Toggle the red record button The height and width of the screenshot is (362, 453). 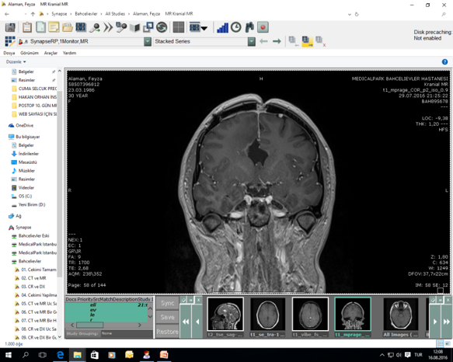click(263, 27)
